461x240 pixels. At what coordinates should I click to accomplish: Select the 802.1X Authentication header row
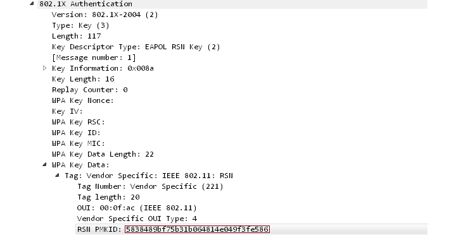pyautogui.click(x=232, y=4)
